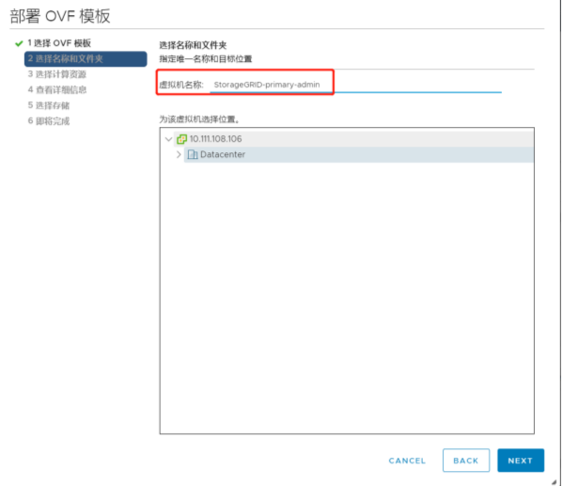
Task: Focus the 虚拟机名称 text field
Action: (x=355, y=85)
